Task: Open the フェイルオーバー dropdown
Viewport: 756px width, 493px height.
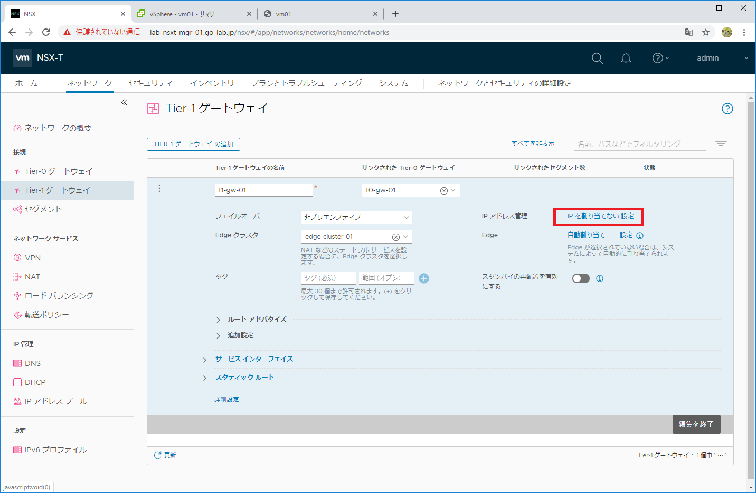Action: (356, 217)
